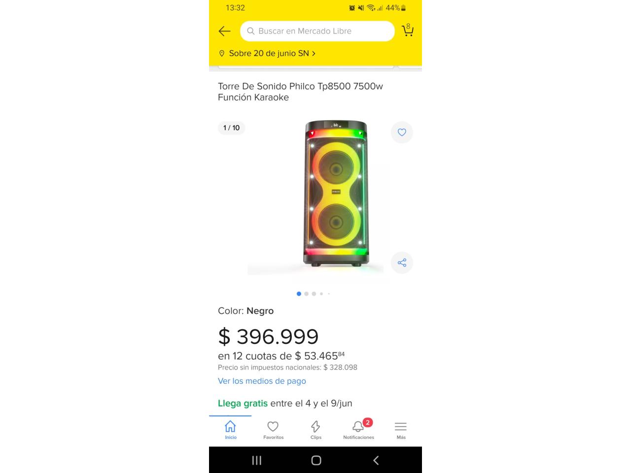631x473 pixels.
Task: Tap the Color: Negro option
Action: tap(245, 311)
